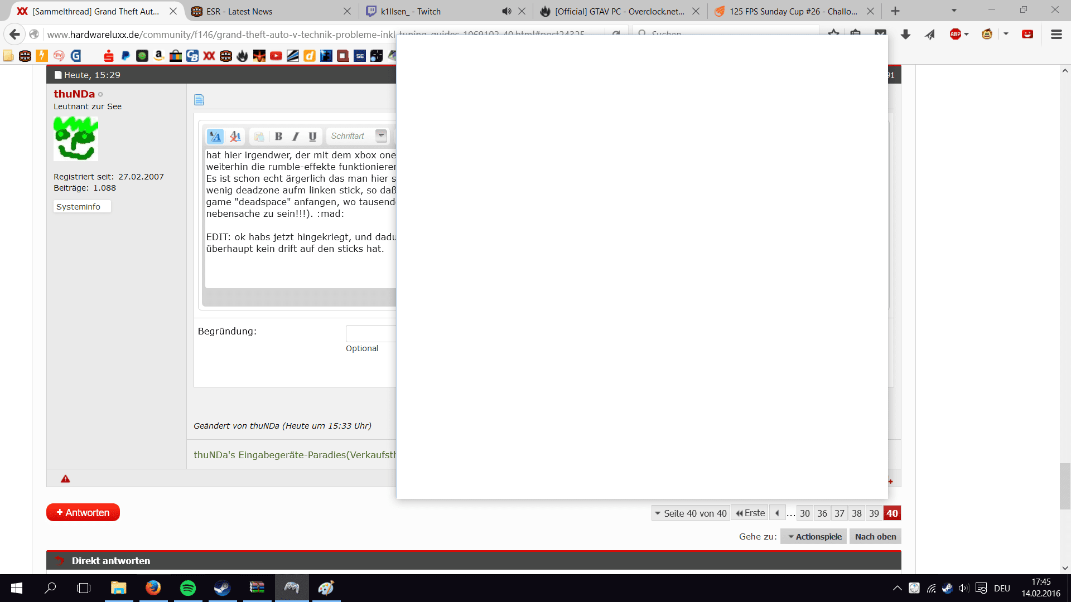Open a new browser tab
Viewport: 1071px width, 602px height.
tap(895, 11)
